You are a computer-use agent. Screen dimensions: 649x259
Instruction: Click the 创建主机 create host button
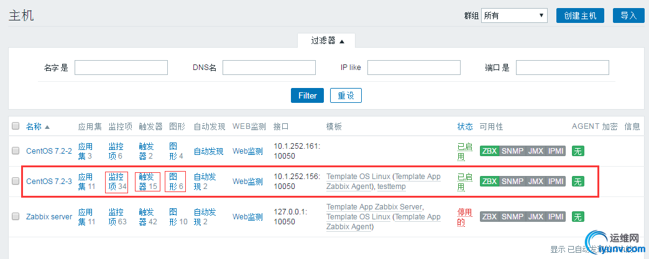coord(580,15)
